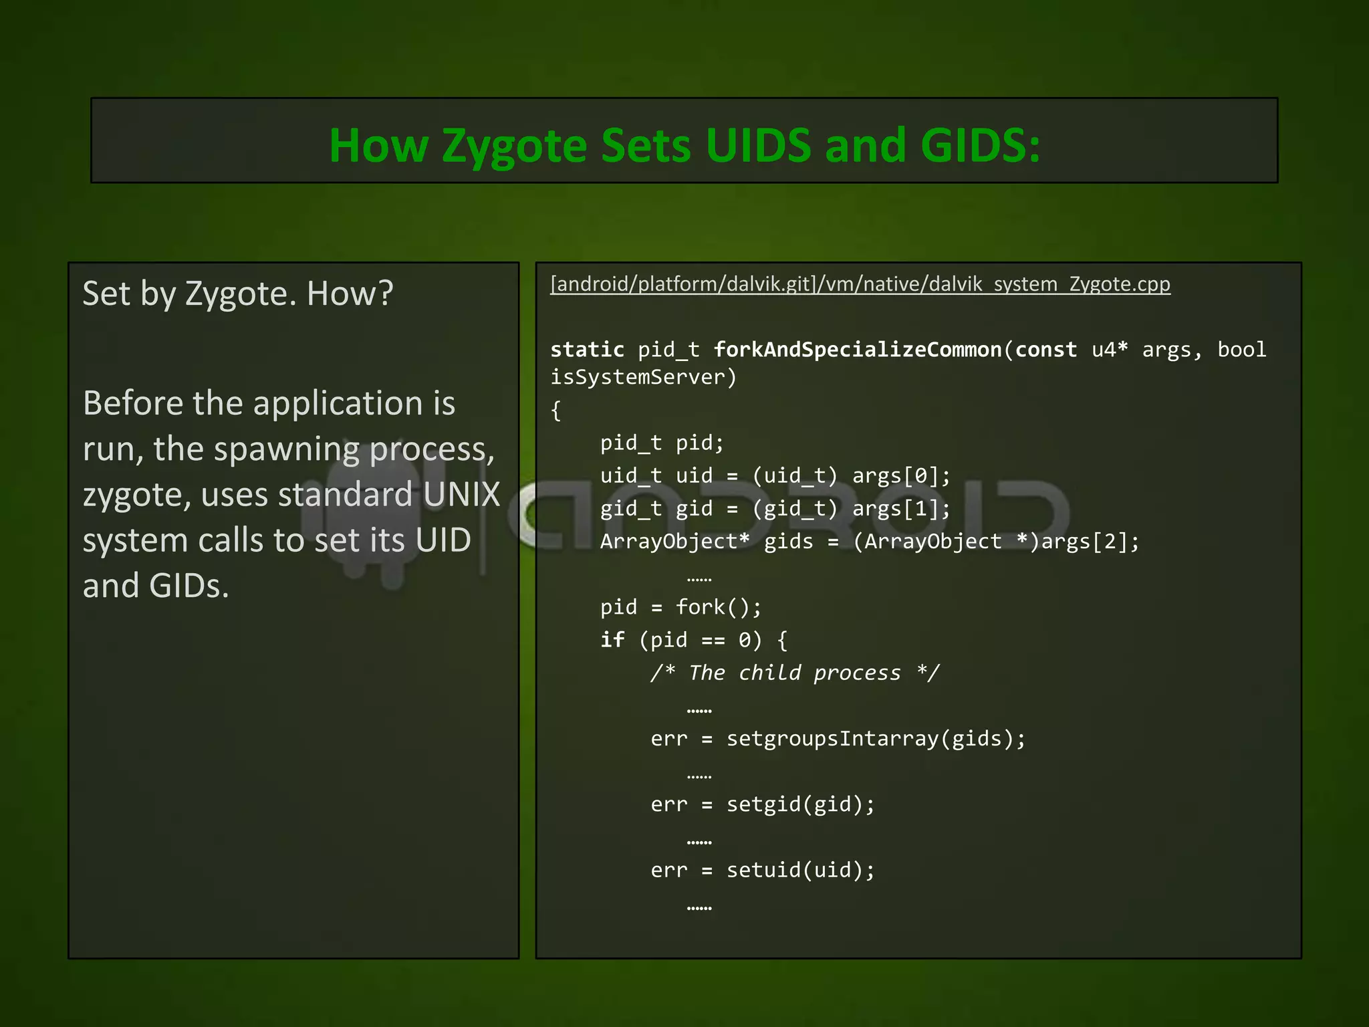Click the 'Before the application is' paragraph line
Image resolution: width=1369 pixels, height=1027 pixels.
point(269,403)
